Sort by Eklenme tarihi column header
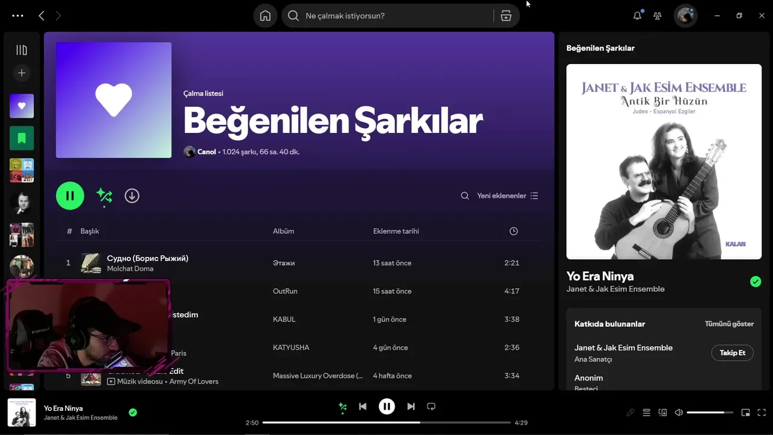This screenshot has width=773, height=435. (x=396, y=231)
